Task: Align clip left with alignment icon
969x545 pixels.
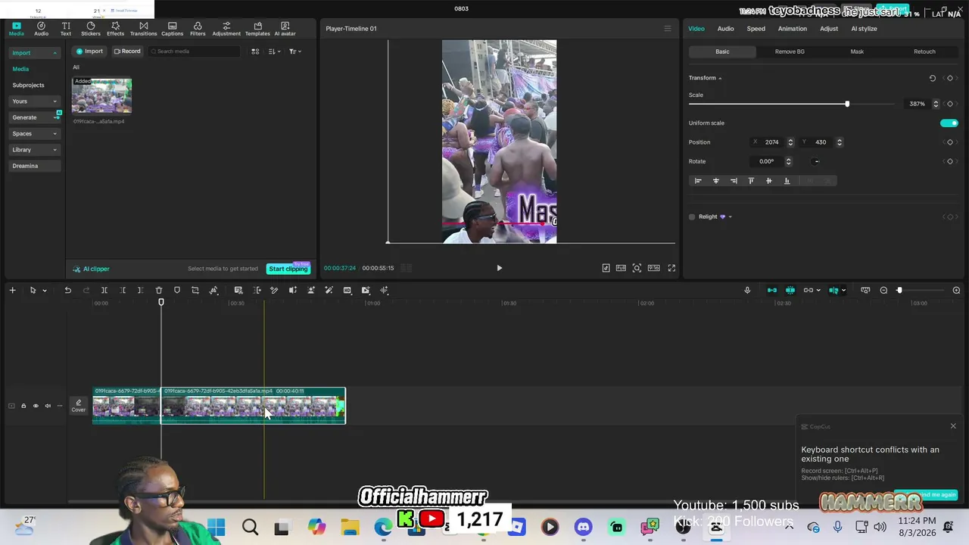Action: click(x=698, y=181)
